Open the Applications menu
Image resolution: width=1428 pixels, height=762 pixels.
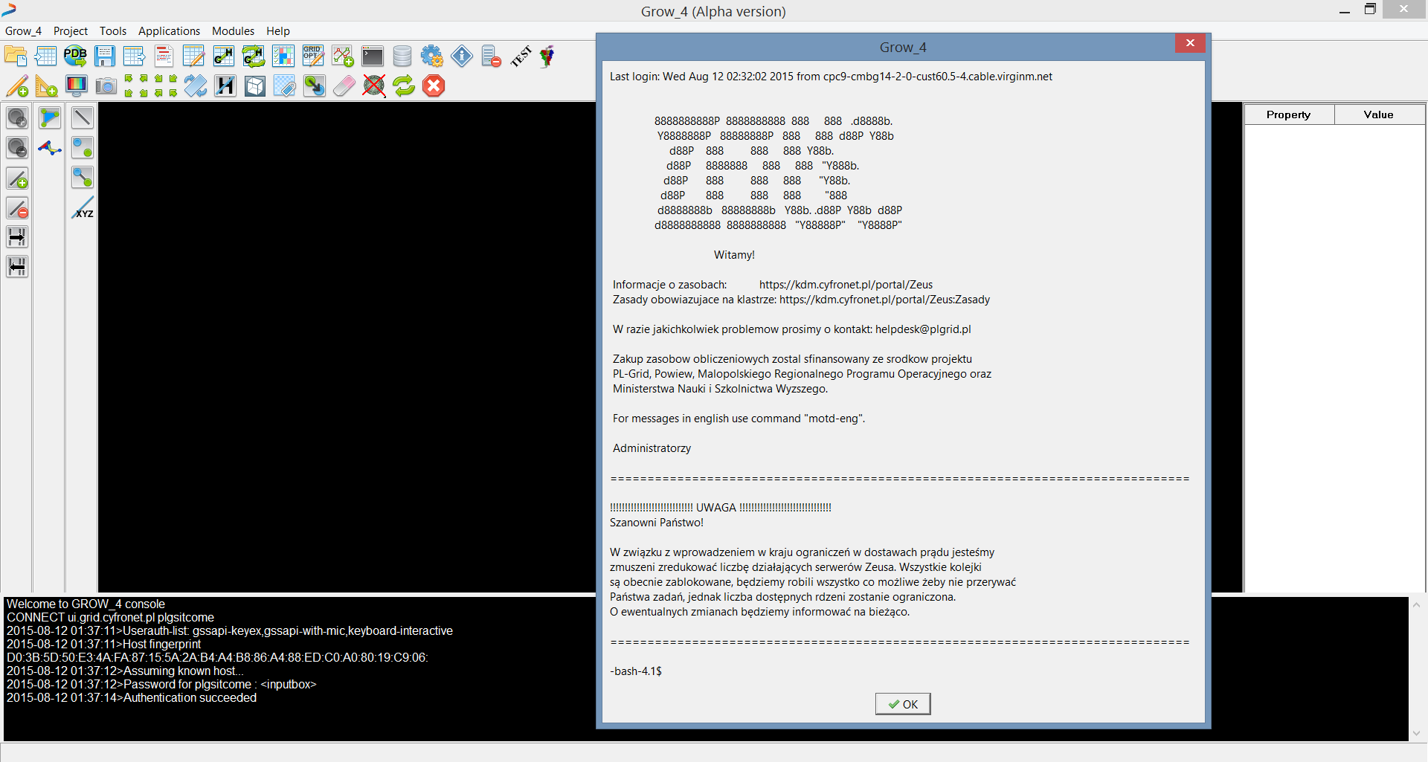pyautogui.click(x=169, y=31)
